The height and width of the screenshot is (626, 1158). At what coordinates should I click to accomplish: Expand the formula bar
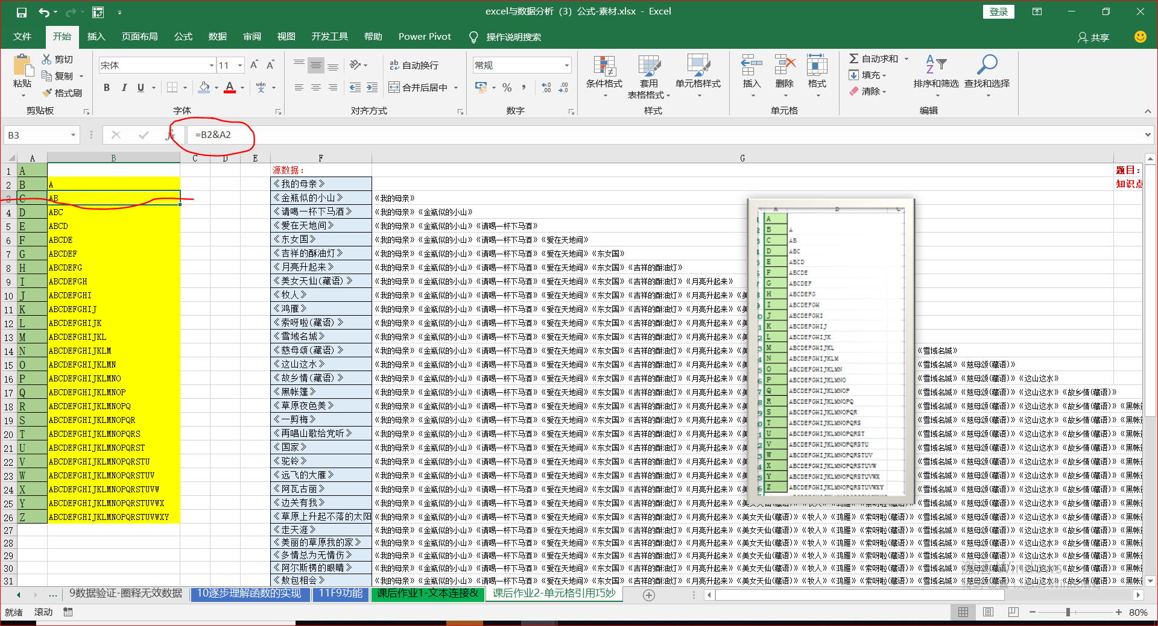point(1148,135)
